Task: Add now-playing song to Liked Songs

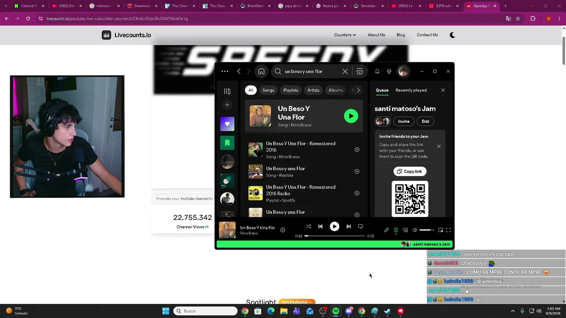Action: pyautogui.click(x=283, y=230)
